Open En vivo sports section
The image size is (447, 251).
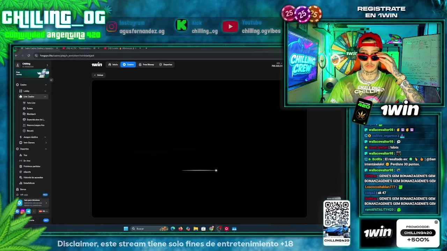(27, 161)
